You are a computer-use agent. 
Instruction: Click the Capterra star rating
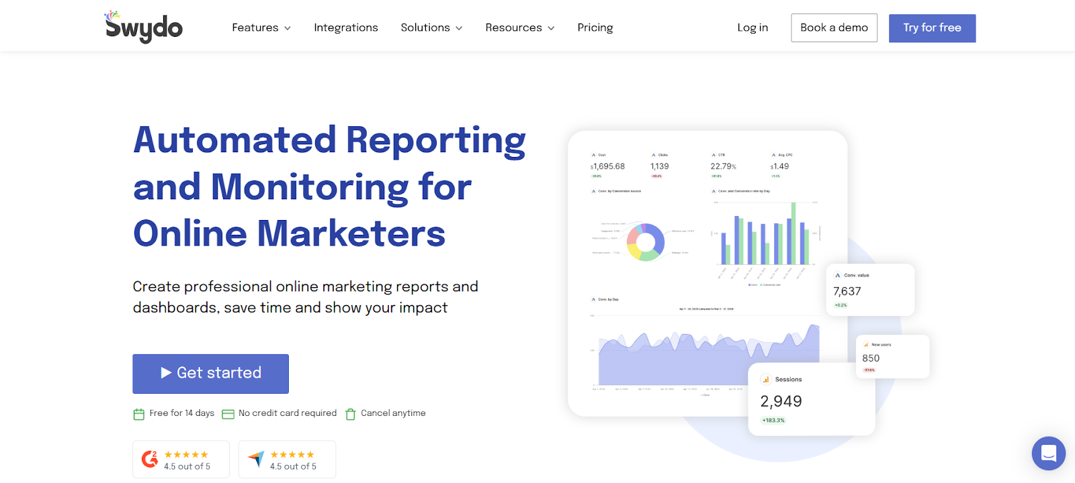click(292, 454)
